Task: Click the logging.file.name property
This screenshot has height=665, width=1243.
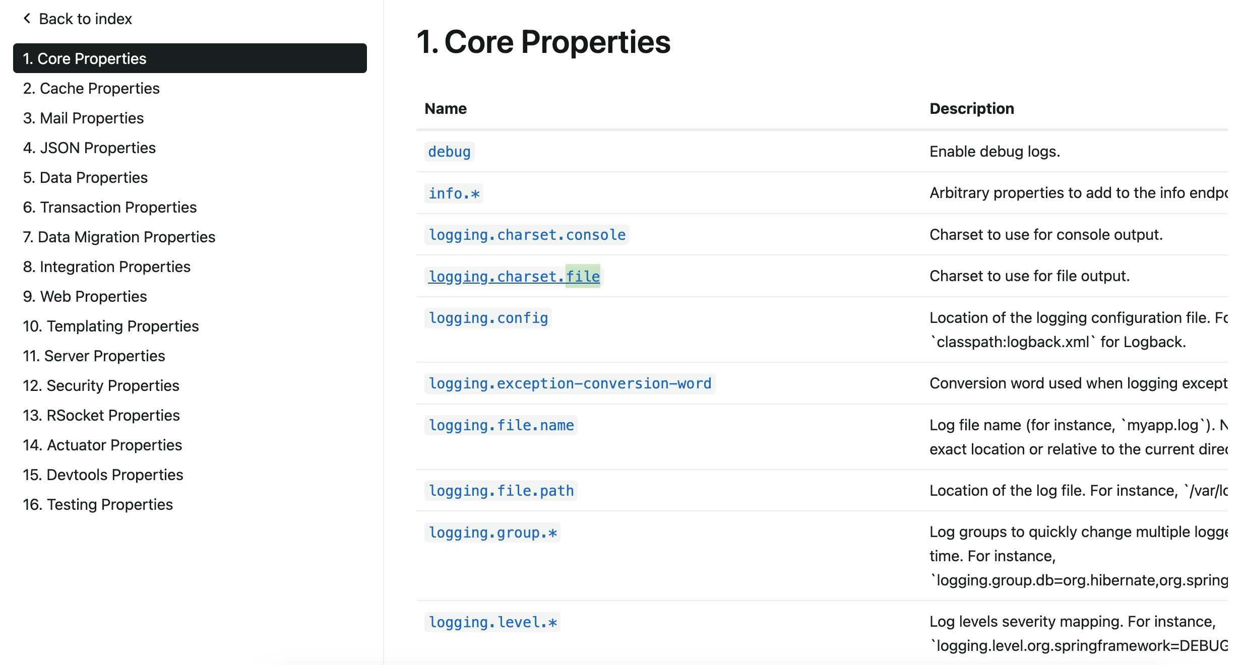Action: click(x=501, y=425)
